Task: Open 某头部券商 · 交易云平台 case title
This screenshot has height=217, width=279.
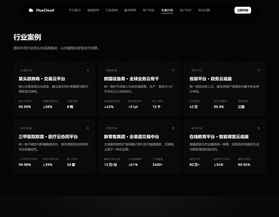Action: [x=42, y=79]
